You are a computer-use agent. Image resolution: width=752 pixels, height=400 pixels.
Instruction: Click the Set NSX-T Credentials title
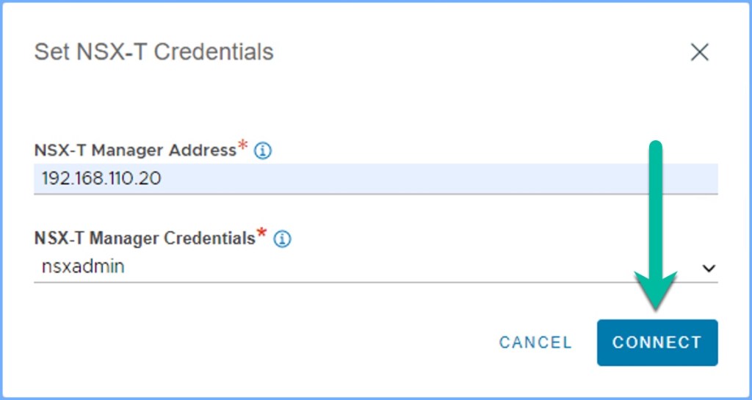point(153,52)
